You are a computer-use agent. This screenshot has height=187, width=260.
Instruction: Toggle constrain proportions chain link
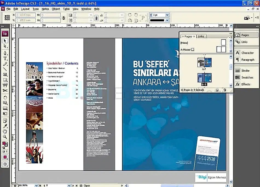96,18
